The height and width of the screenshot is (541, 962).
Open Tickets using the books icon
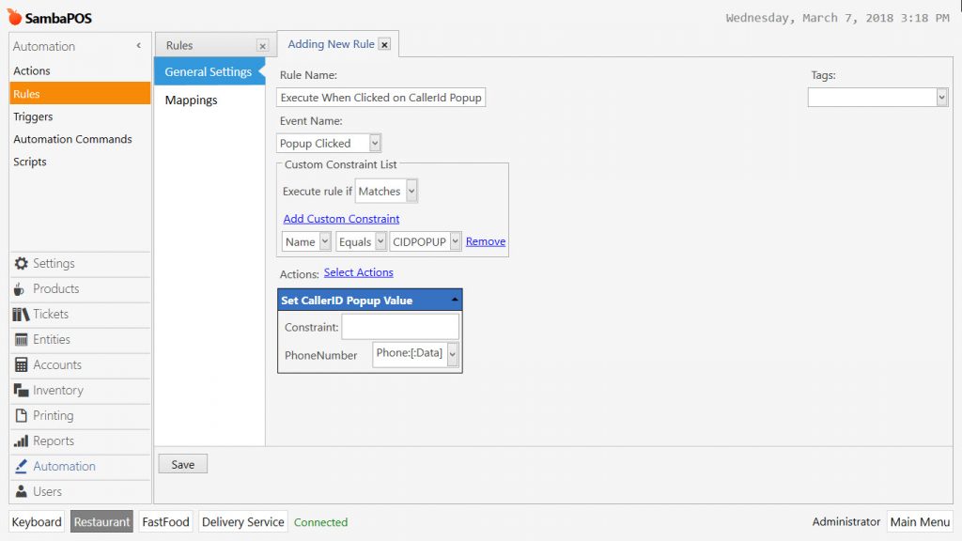21,314
